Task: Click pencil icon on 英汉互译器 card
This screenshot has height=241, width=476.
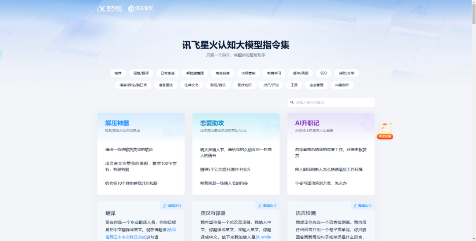Action: pyautogui.click(x=260, y=205)
